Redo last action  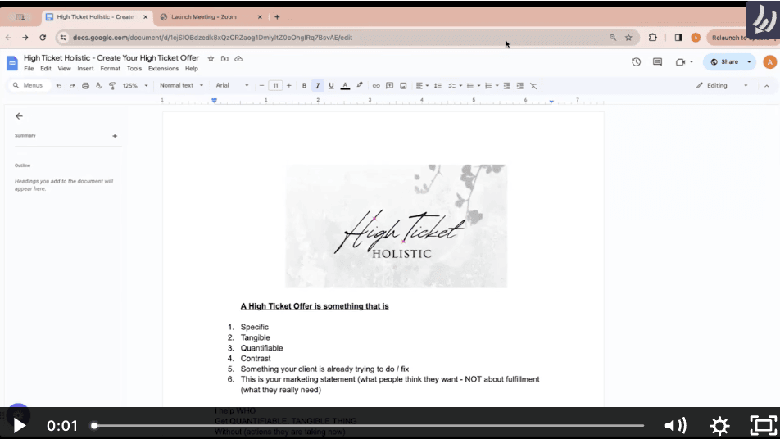(x=72, y=86)
